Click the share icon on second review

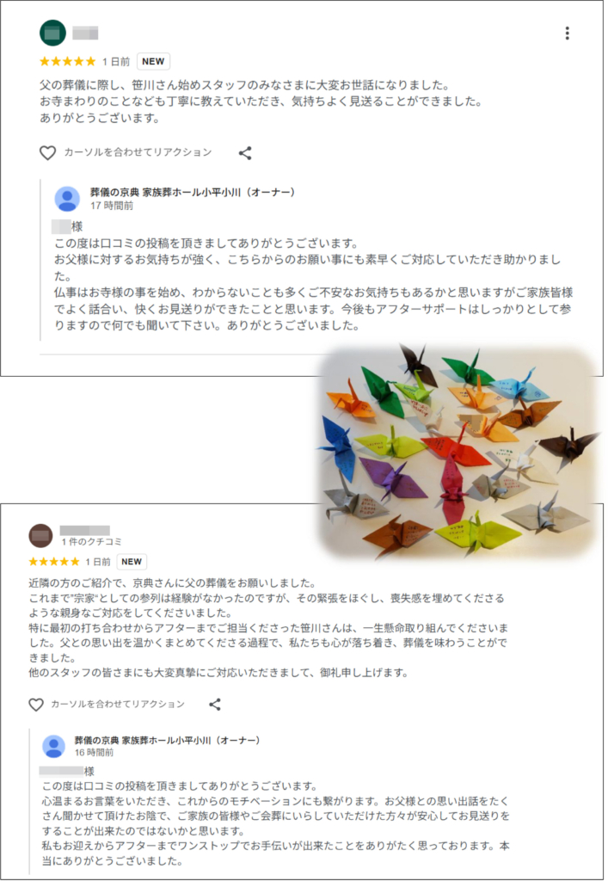click(x=214, y=705)
